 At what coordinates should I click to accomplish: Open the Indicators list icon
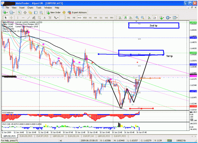[161, 18]
